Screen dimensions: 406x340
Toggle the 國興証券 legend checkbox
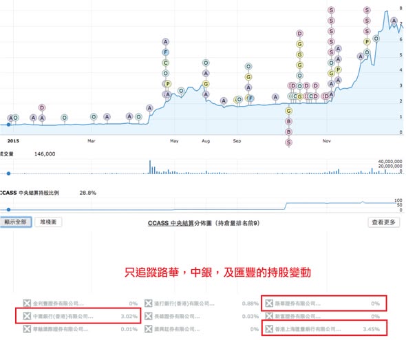coord(149,329)
